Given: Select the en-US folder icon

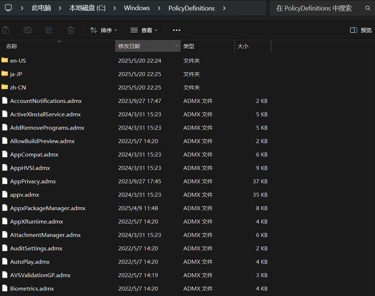Looking at the screenshot, I should pyautogui.click(x=5, y=61).
